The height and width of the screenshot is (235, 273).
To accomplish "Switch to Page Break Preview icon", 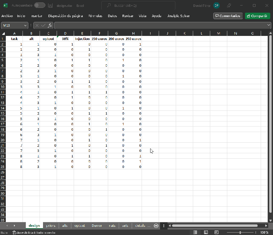I will click(x=216, y=232).
